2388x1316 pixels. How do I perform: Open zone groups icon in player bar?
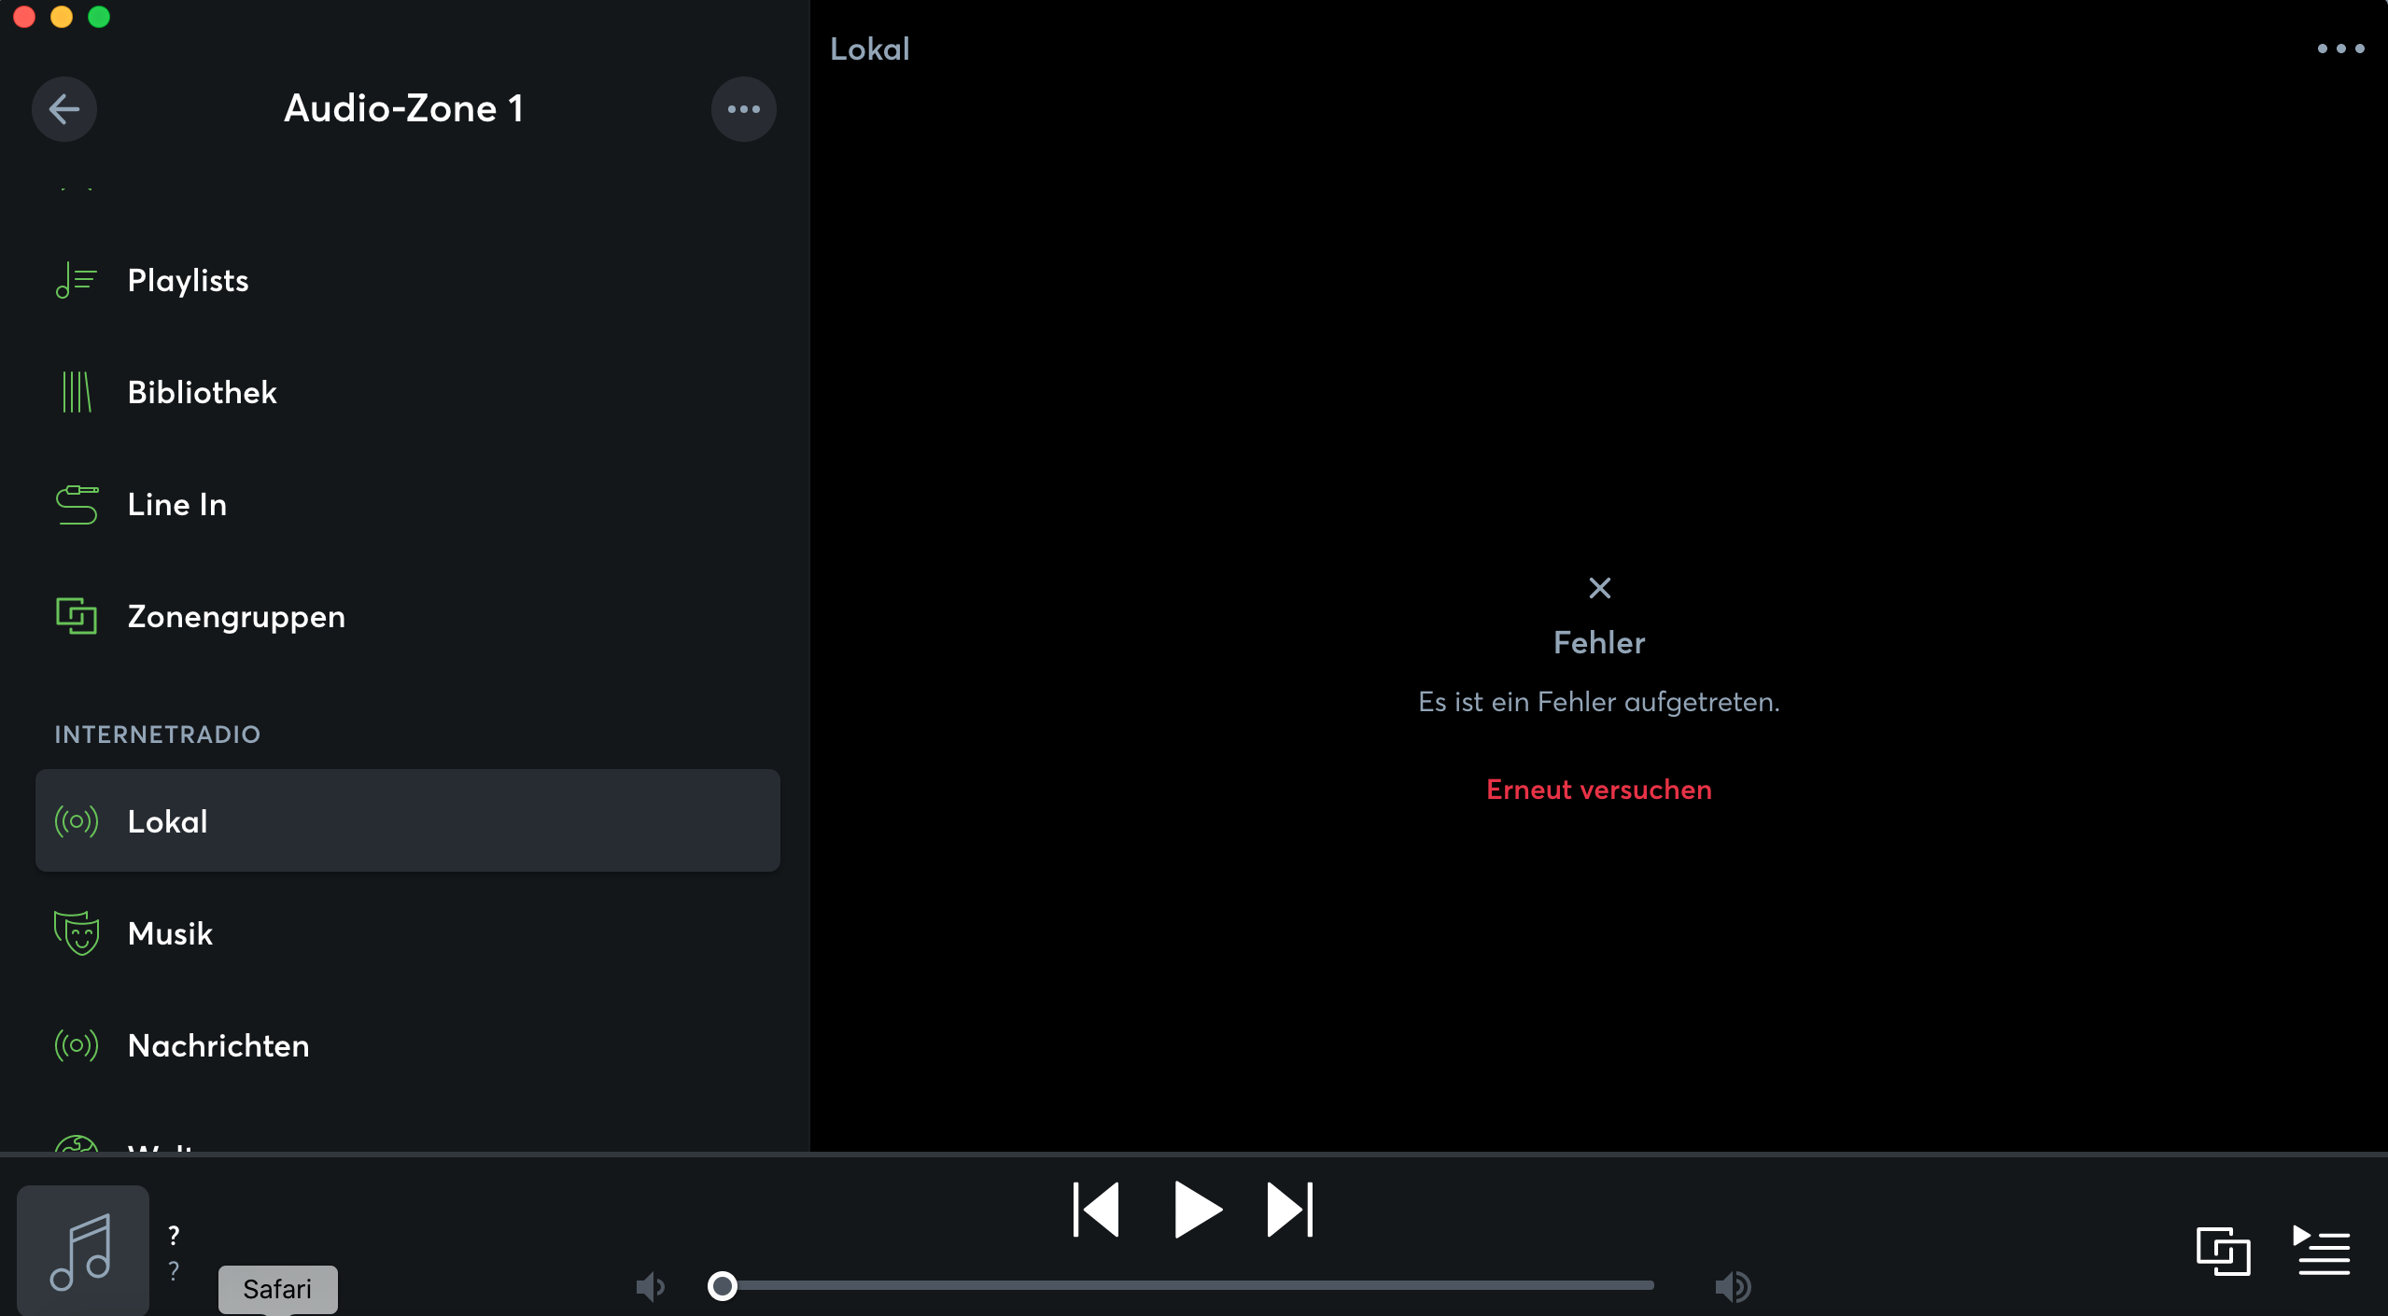point(2223,1251)
